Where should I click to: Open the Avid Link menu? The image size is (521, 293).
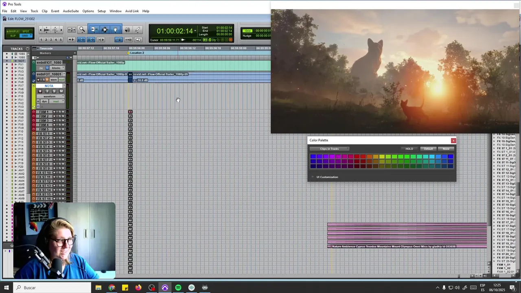132,11
